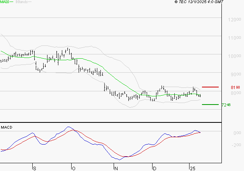Click the gray line sample beside BBands
This screenshot has width=244, height=171.
(x=30, y=2)
